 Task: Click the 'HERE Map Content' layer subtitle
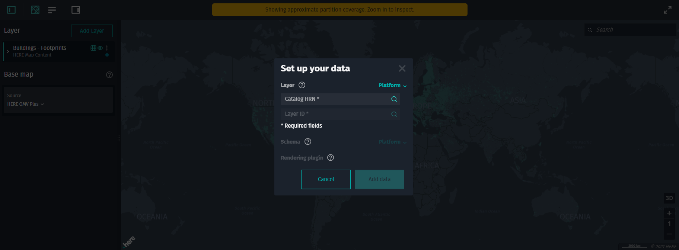pos(32,55)
